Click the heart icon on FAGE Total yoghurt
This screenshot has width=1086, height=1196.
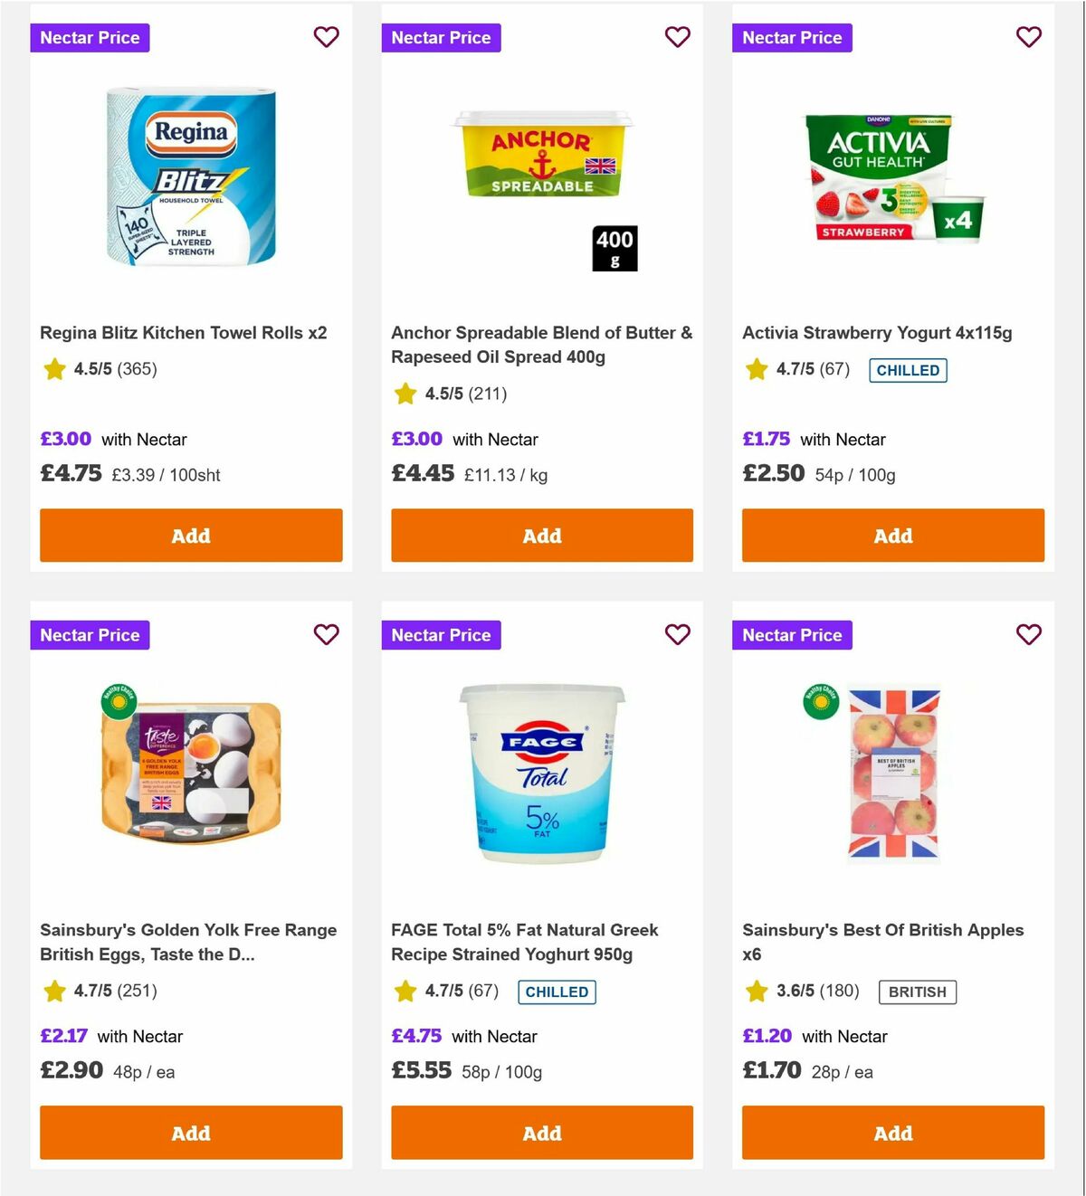point(677,635)
